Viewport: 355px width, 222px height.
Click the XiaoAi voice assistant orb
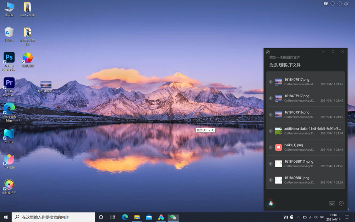pyautogui.click(x=271, y=203)
